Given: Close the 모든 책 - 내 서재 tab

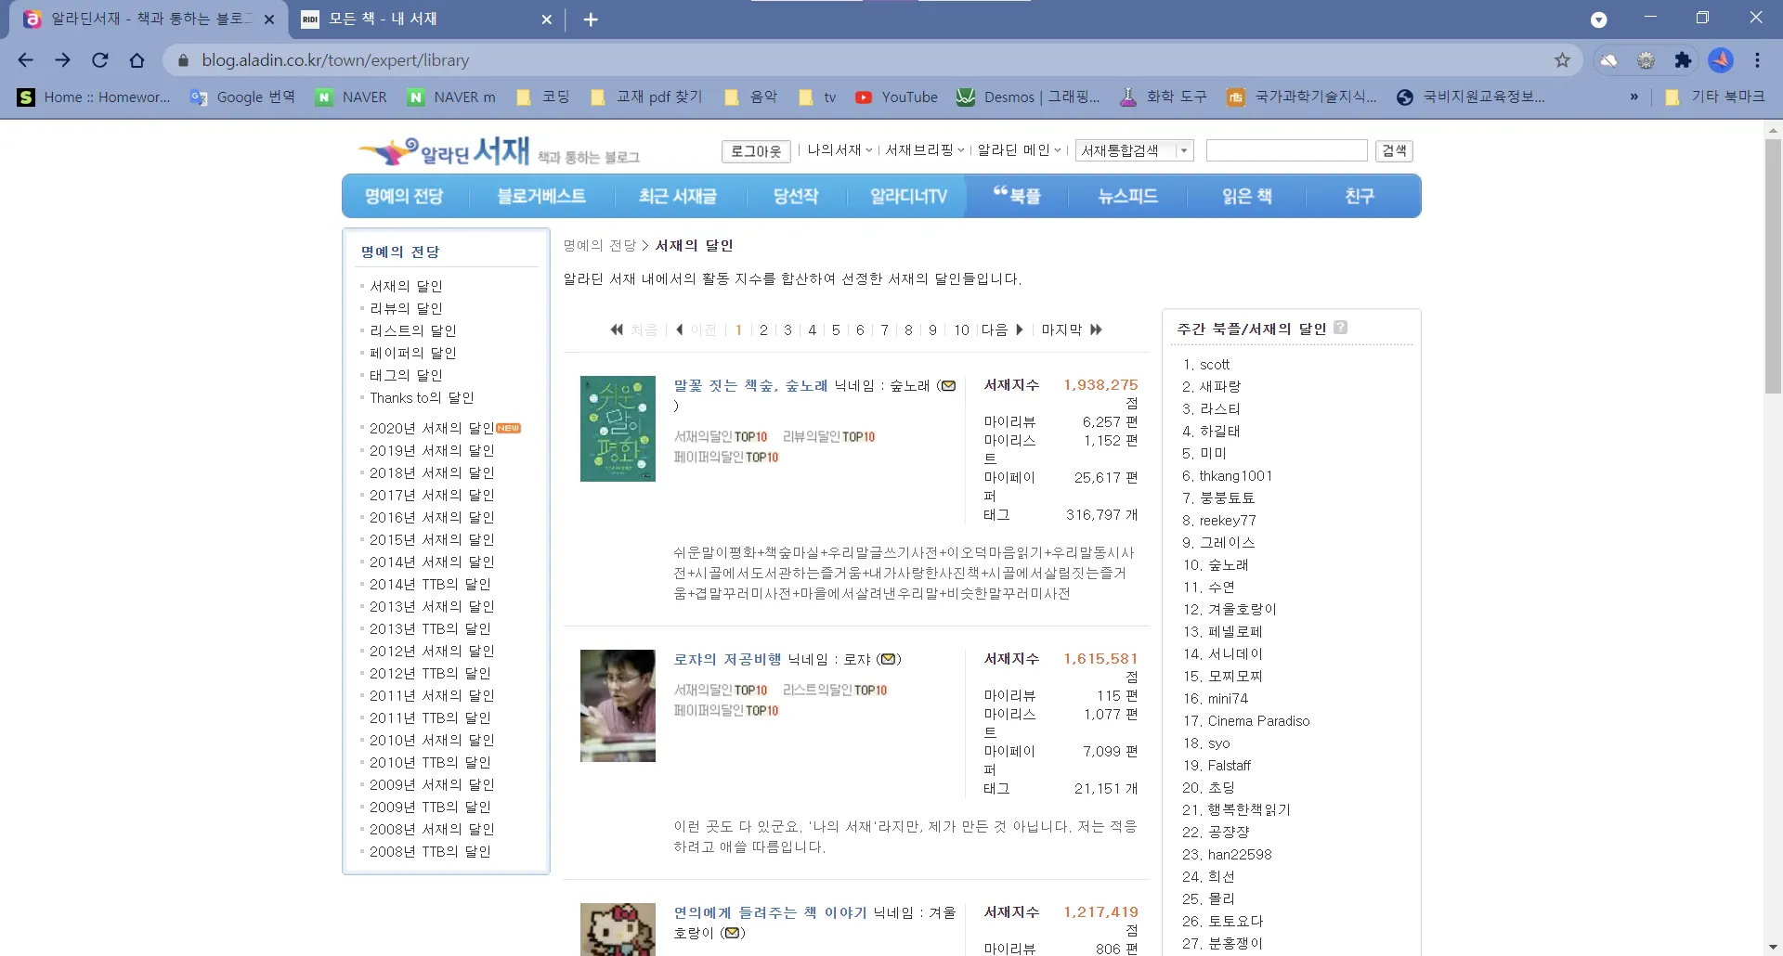Looking at the screenshot, I should pyautogui.click(x=546, y=19).
